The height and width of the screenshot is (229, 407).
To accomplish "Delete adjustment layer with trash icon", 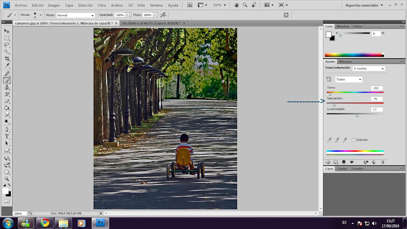I will (x=382, y=162).
